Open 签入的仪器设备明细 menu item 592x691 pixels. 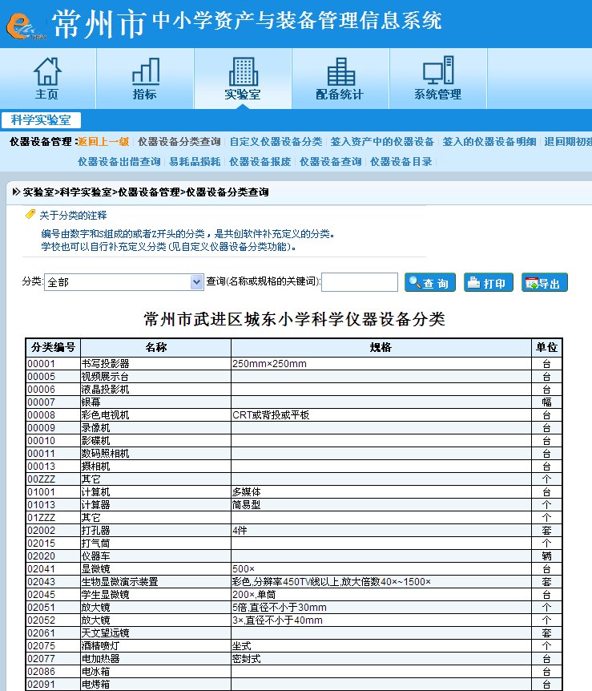pos(489,141)
